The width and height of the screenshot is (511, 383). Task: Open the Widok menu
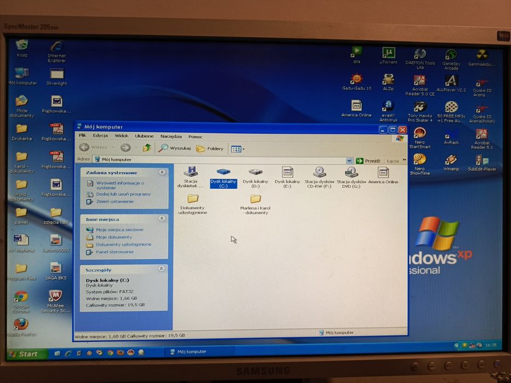coord(121,136)
